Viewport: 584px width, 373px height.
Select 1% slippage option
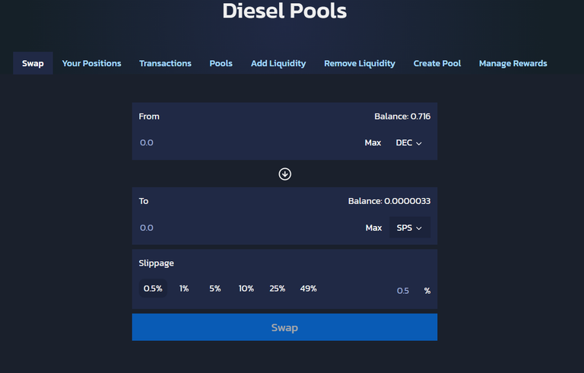point(184,289)
